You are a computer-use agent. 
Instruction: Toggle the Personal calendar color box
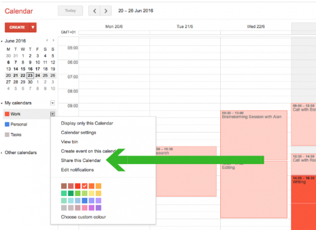(7, 124)
